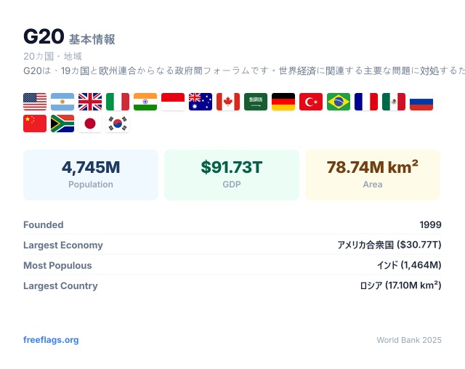
Task: Select the 1999 founded value
Action: pyautogui.click(x=430, y=224)
